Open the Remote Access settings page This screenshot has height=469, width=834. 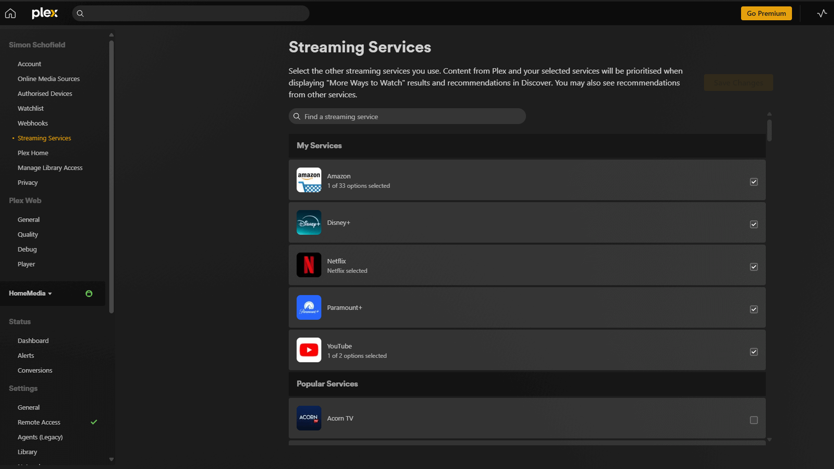(39, 422)
